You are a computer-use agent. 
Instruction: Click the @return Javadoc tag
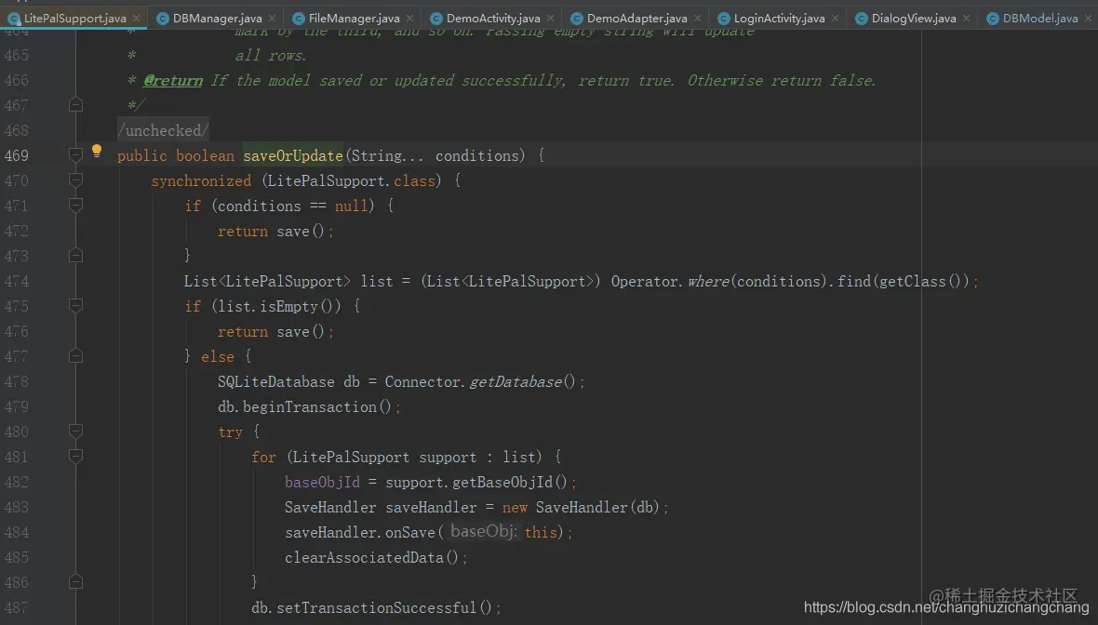tap(173, 81)
